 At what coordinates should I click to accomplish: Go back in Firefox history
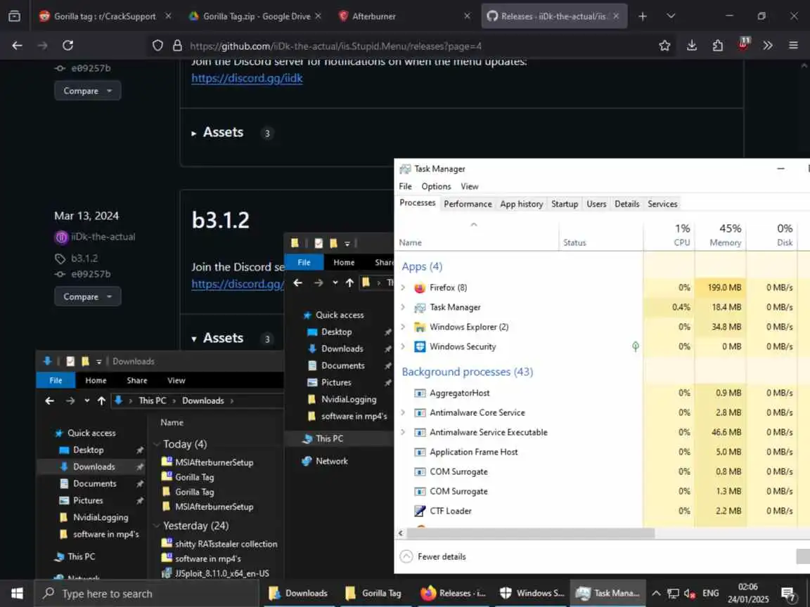[17, 46]
